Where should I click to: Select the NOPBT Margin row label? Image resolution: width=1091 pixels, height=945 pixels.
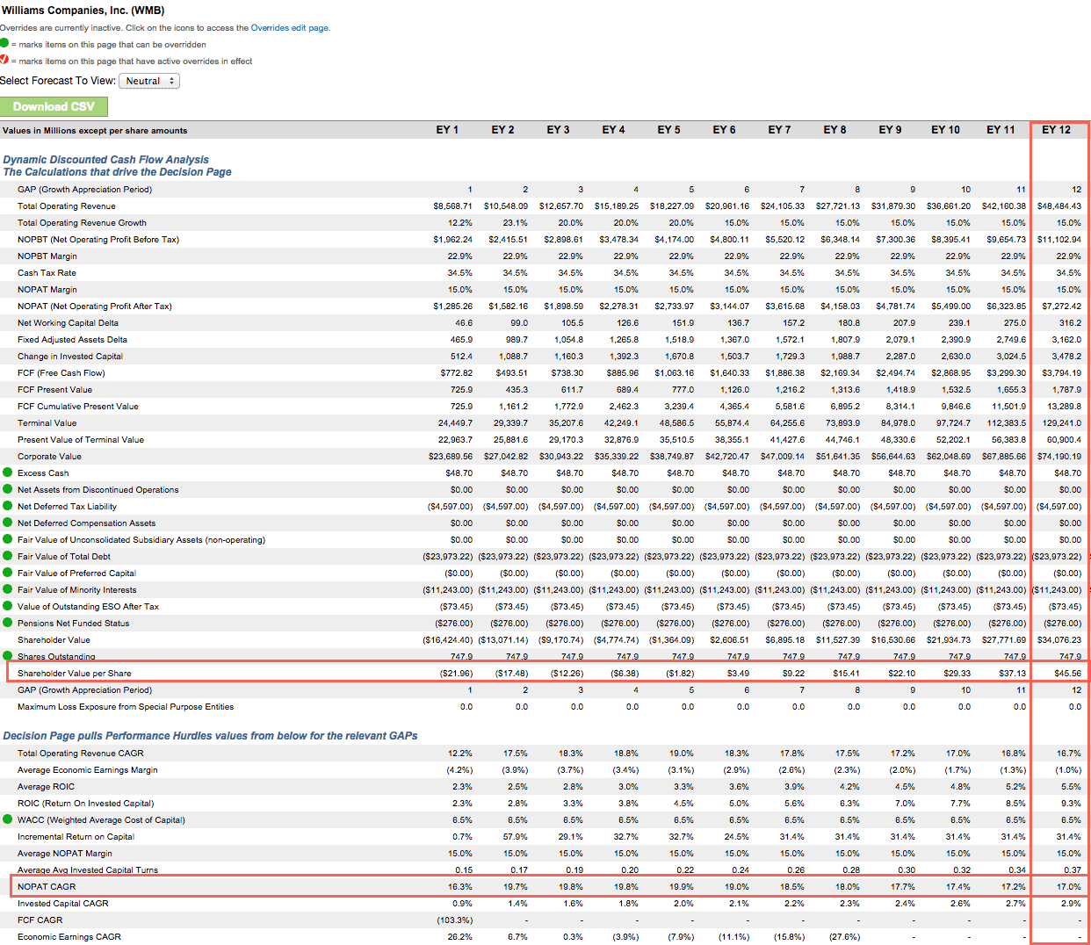coord(47,256)
